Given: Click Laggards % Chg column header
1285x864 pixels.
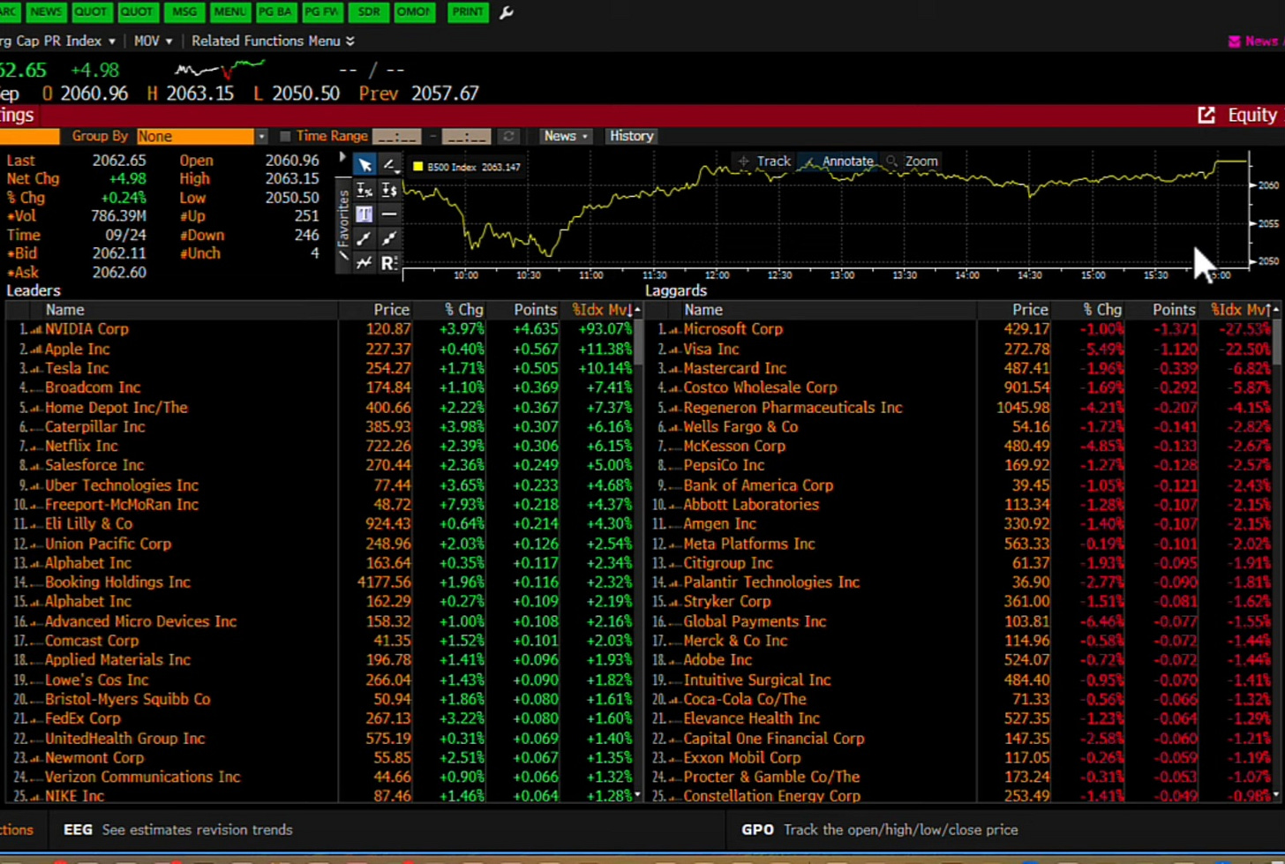Looking at the screenshot, I should coord(1102,310).
